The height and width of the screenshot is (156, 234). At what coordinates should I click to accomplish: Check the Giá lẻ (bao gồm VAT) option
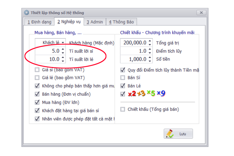click(37, 78)
